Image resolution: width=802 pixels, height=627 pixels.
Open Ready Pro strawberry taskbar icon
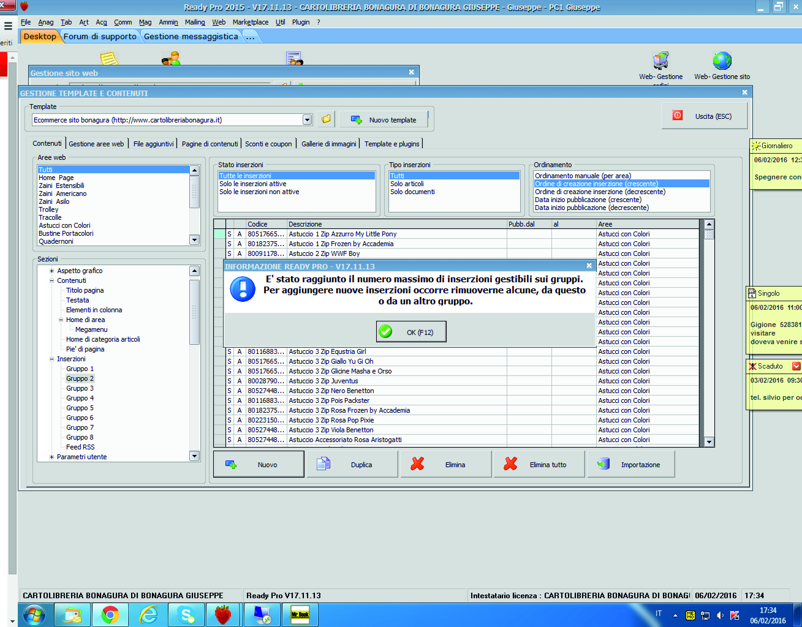[223, 615]
